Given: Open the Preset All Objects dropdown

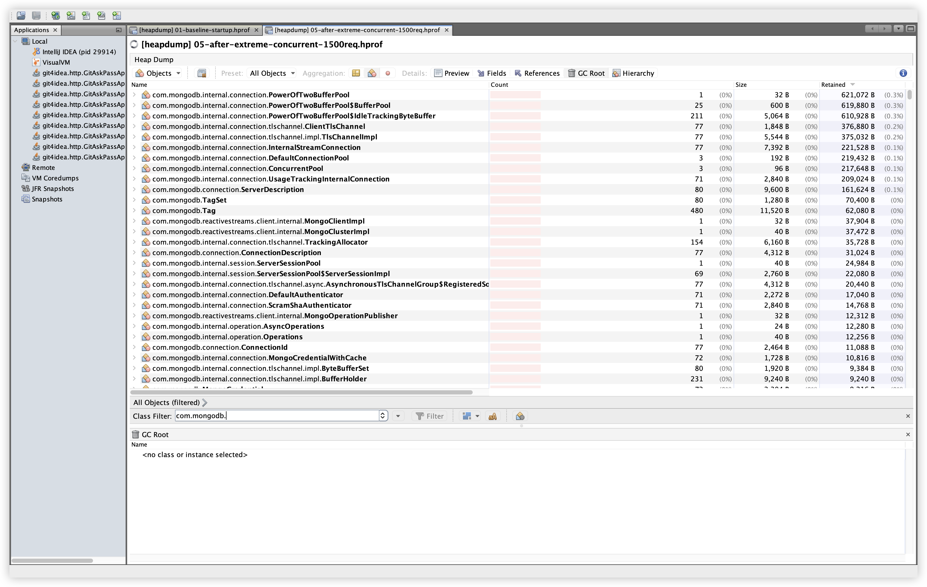Looking at the screenshot, I should pyautogui.click(x=271, y=73).
